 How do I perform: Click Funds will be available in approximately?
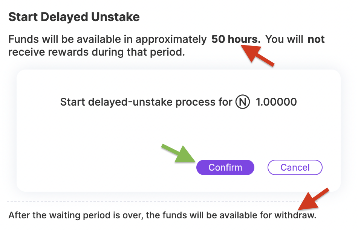tap(107, 39)
